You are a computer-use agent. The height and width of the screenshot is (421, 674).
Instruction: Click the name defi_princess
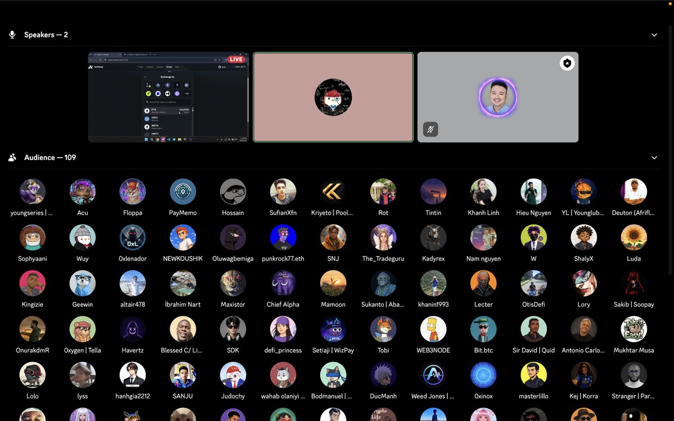tap(283, 351)
